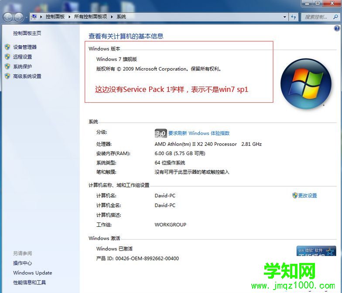Go forward with the Forward arrow button
This screenshot has width=342, height=293.
click(x=19, y=17)
